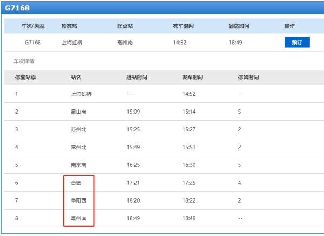Click the 17:21 arrival time for 合肥
The image size is (324, 236).
coord(133,183)
